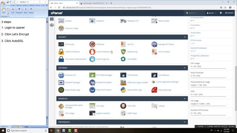Reload the browser page

tap(59, 7)
